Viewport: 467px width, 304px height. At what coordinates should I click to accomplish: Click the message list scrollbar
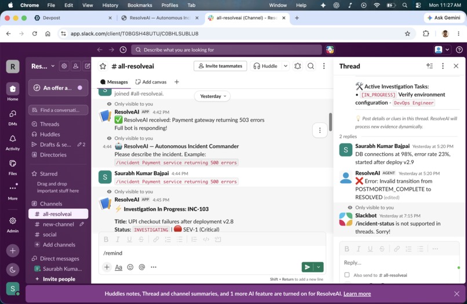pos(330,122)
